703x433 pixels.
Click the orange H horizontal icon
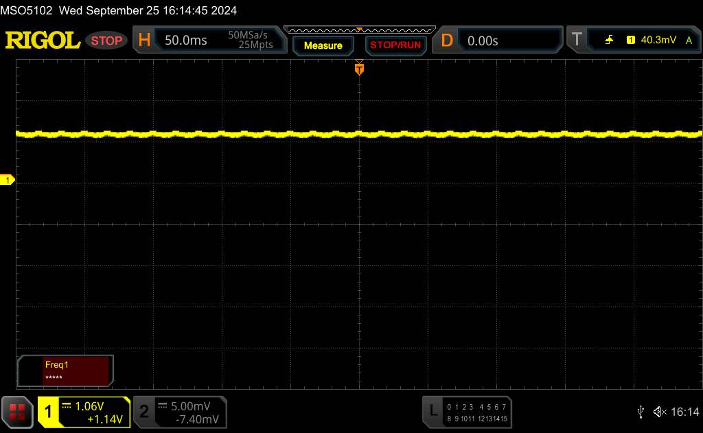click(x=144, y=41)
